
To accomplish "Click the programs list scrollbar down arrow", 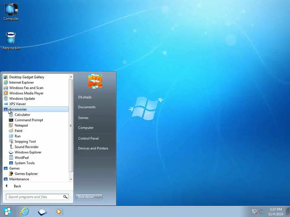I will point(71,179).
